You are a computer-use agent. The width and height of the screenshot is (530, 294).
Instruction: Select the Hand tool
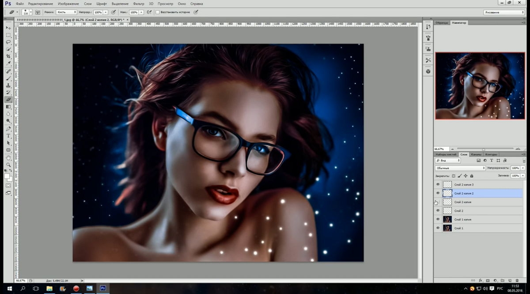pos(8,157)
